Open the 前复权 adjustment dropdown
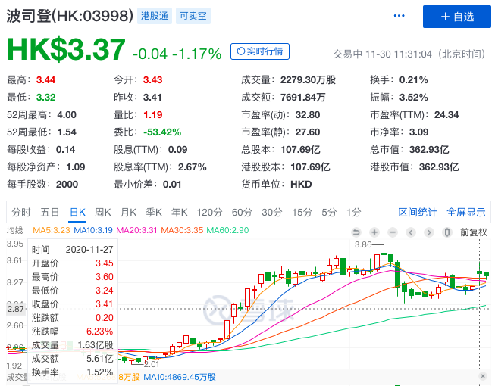Screen dimensions: 495x386 [474, 232]
